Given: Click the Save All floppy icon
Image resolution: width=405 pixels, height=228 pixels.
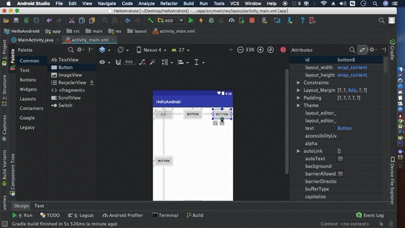Looking at the screenshot, I should tap(16, 20).
